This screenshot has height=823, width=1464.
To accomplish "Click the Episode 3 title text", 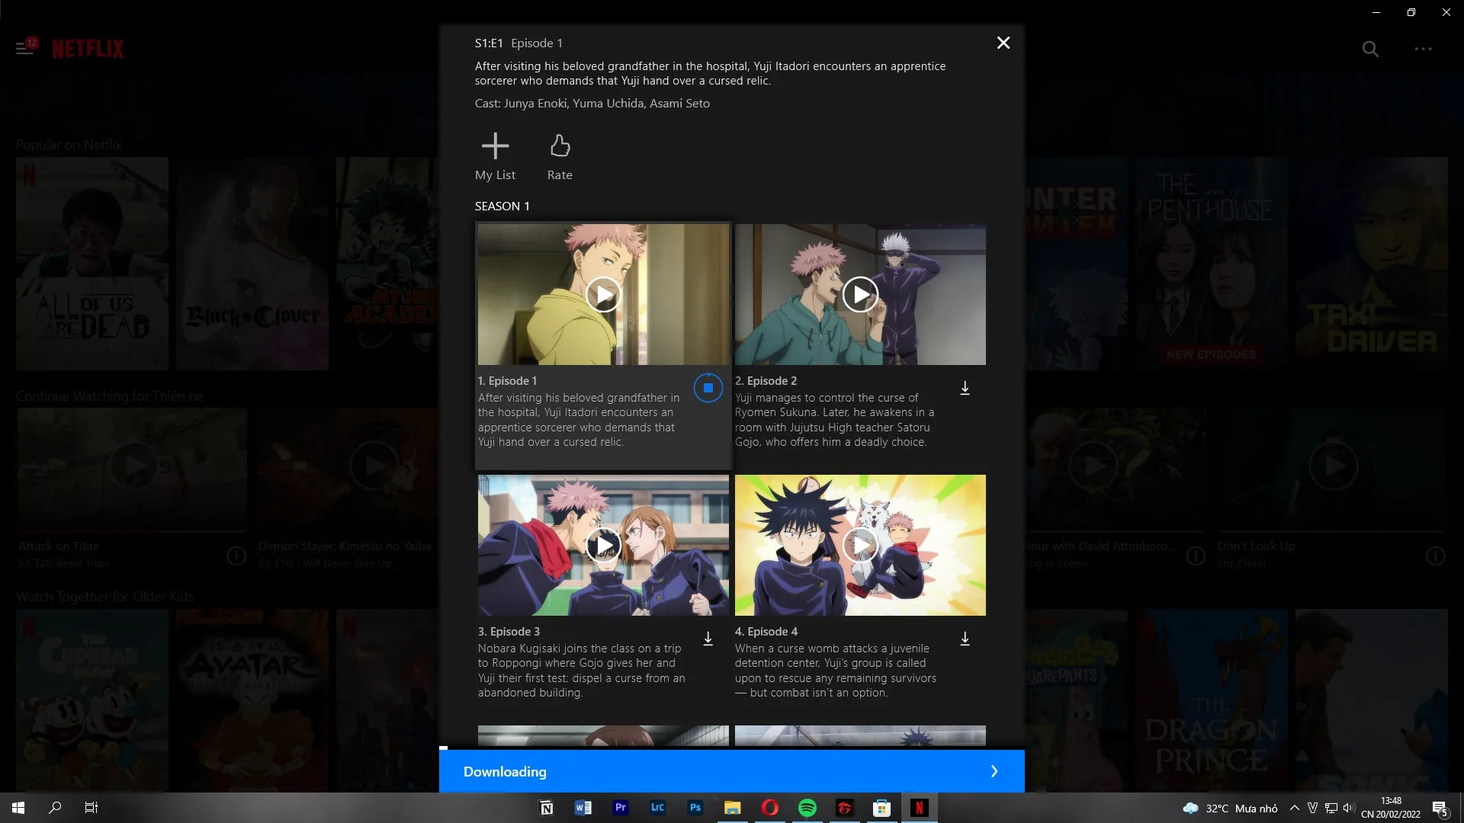I will point(509,631).
